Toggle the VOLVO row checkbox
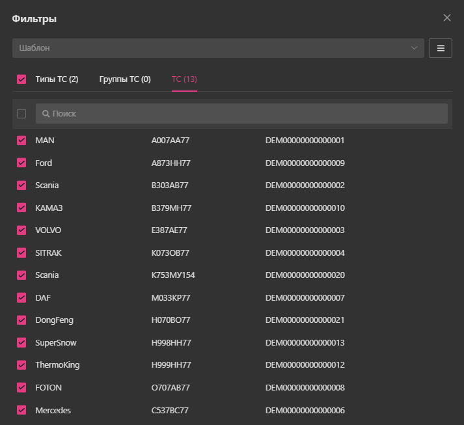The width and height of the screenshot is (464, 425). (x=21, y=230)
